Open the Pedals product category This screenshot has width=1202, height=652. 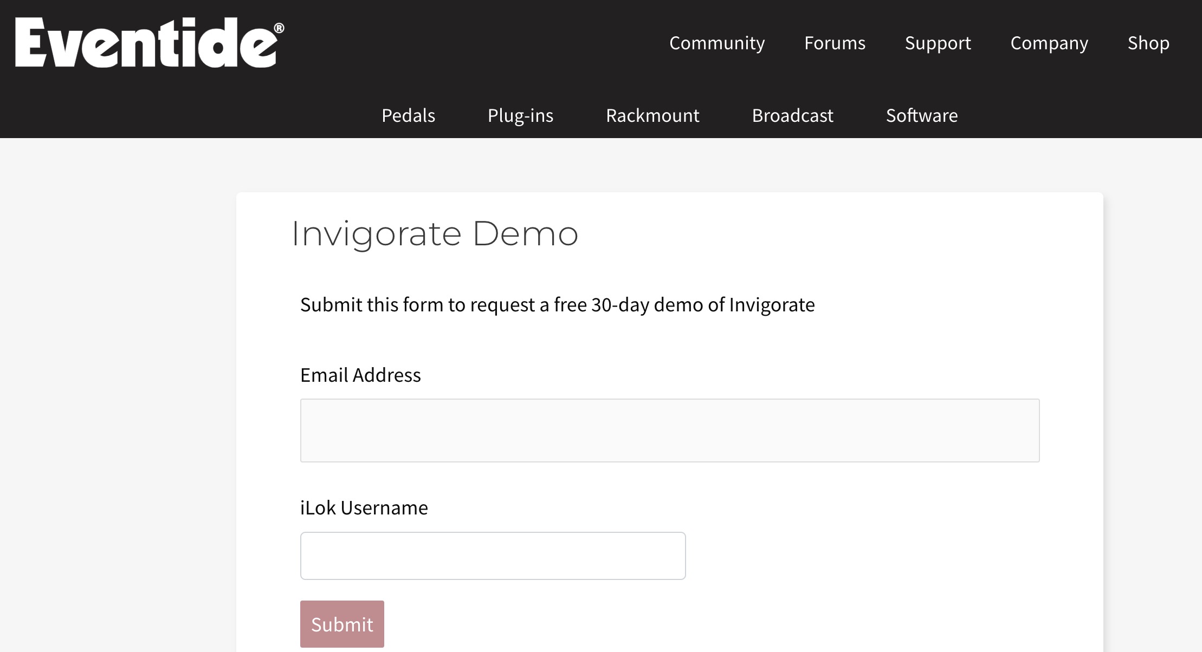click(x=408, y=115)
